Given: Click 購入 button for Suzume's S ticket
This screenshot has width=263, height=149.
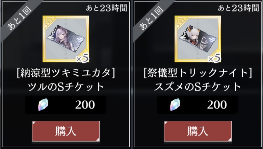Looking at the screenshot, I should click(198, 131).
